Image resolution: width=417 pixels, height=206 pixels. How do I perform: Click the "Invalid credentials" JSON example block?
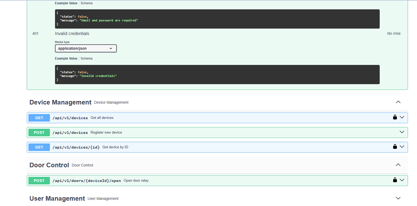(217, 75)
